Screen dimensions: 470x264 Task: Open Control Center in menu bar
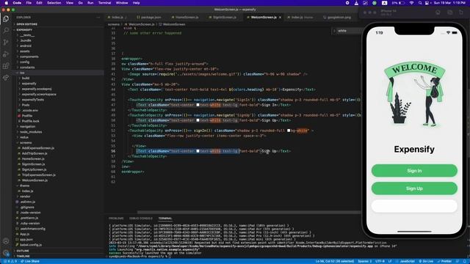tap(427, 3)
